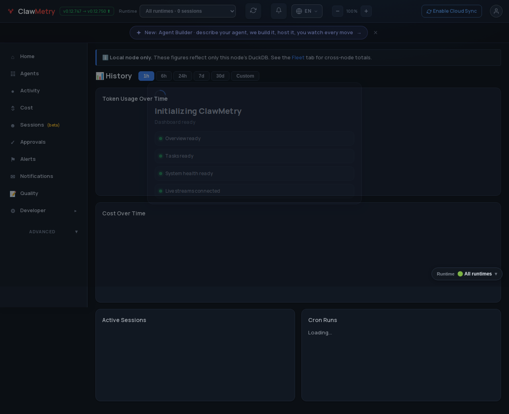Click the ClawMetry logo icon
Viewport: 509px width, 414px height.
pyautogui.click(x=11, y=11)
